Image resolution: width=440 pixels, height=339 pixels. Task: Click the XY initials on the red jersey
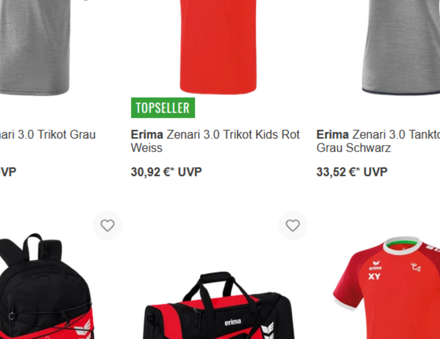coord(374,277)
